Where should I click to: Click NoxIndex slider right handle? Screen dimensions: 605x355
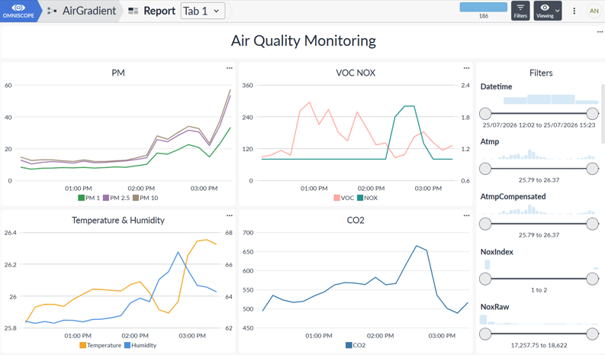click(592, 279)
